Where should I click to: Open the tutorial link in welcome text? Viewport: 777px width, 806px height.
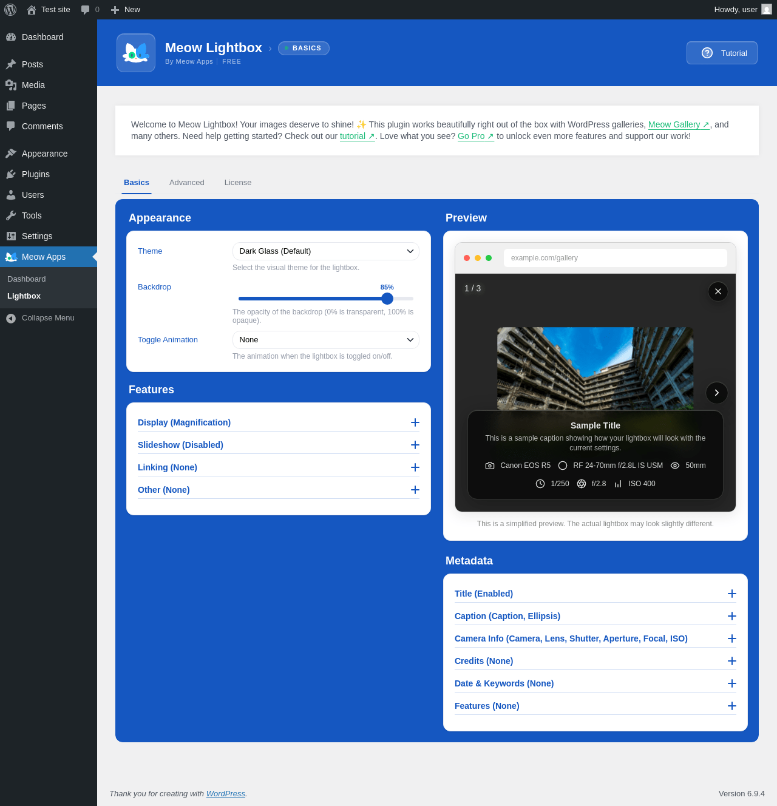pos(358,136)
